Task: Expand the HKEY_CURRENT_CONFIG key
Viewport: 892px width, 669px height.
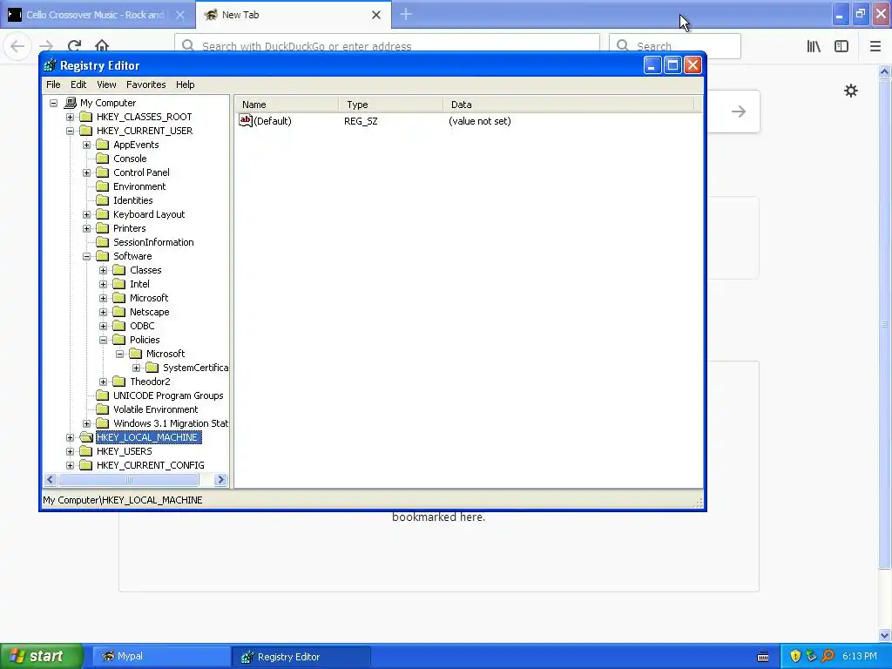Action: pos(70,465)
